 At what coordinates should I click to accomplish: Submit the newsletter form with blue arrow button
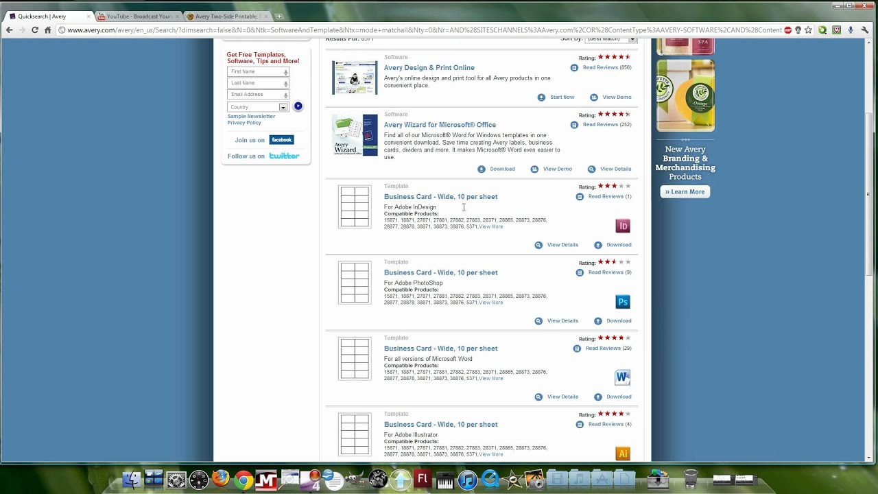pos(298,106)
